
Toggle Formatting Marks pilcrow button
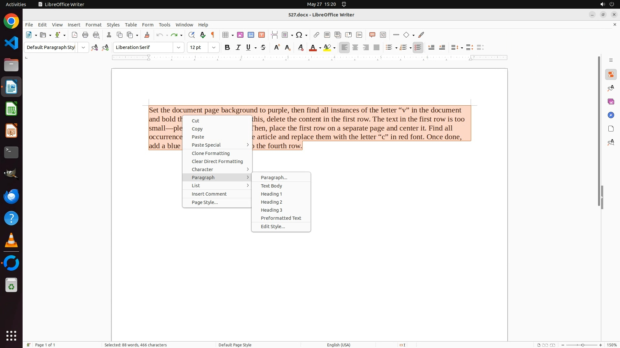213,35
